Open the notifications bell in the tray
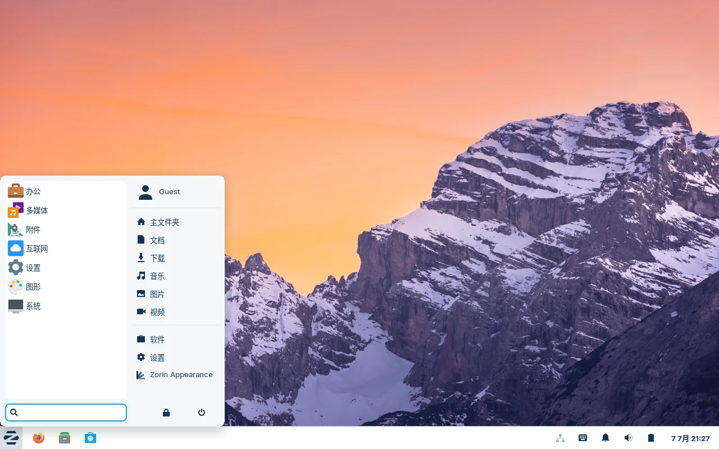Screen dimensions: 719x449 click(606, 438)
